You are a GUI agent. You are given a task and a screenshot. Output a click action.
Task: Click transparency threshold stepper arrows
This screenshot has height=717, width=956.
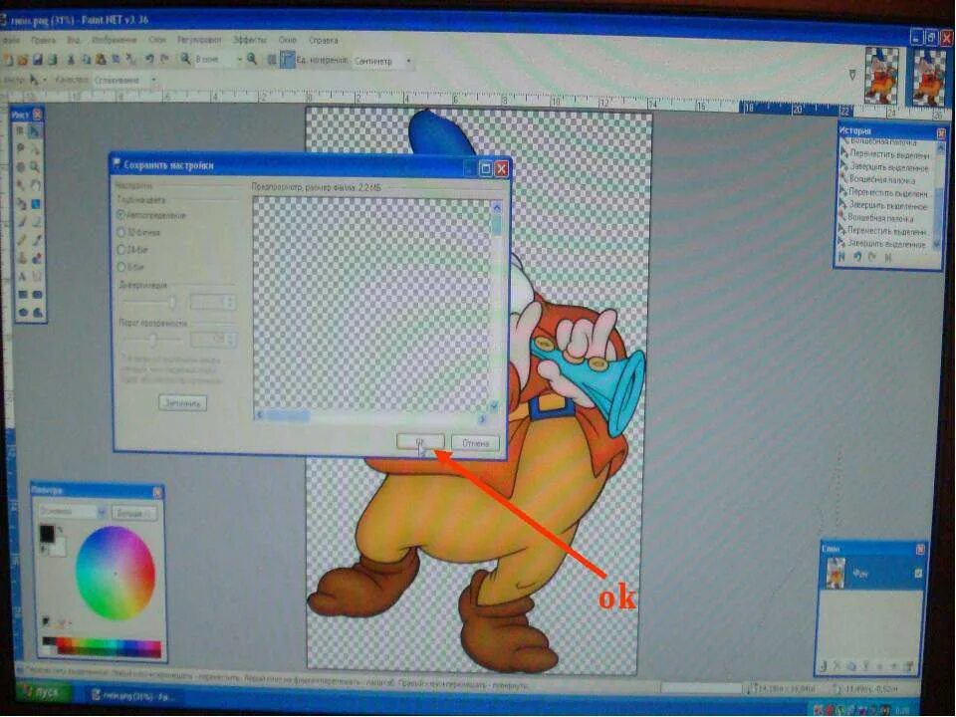[x=230, y=339]
